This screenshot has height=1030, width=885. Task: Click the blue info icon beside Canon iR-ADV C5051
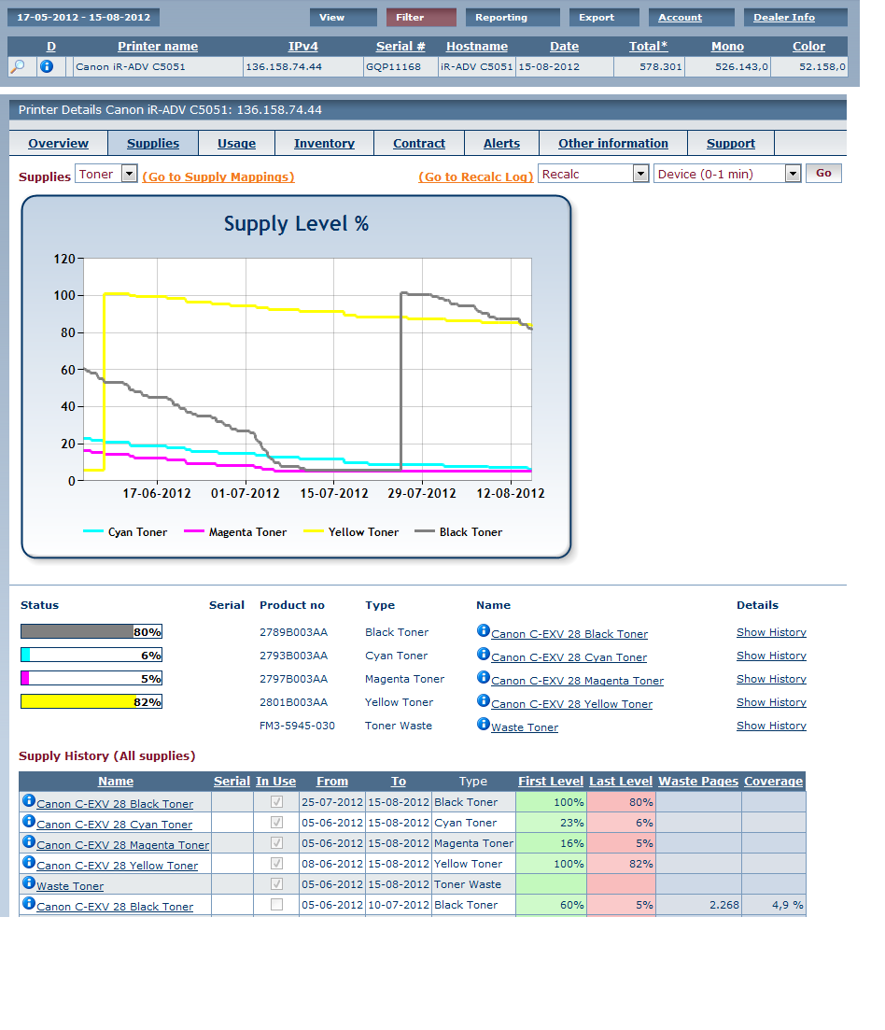47,66
